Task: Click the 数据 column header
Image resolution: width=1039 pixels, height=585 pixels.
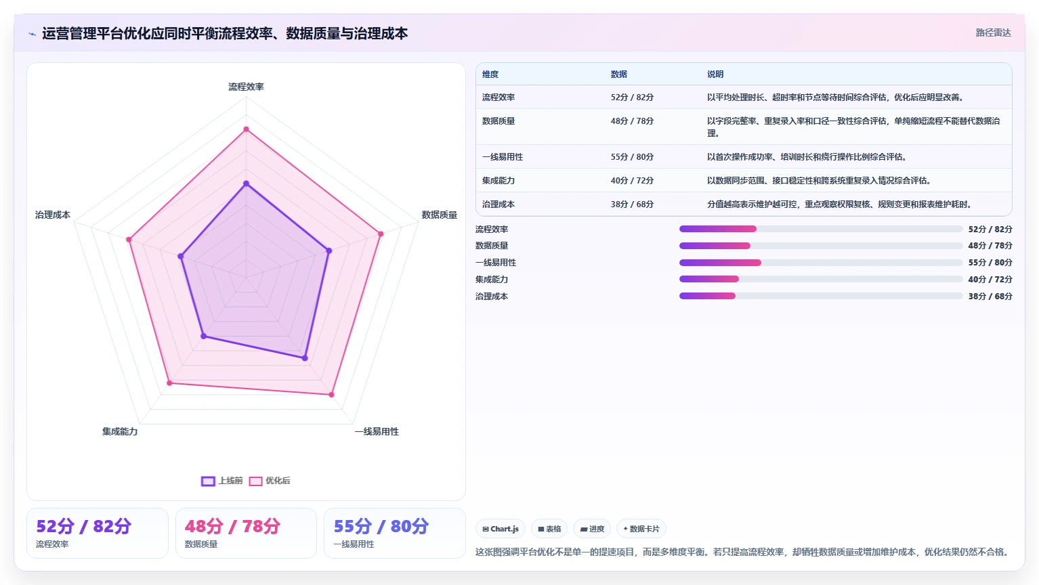Action: (x=619, y=74)
